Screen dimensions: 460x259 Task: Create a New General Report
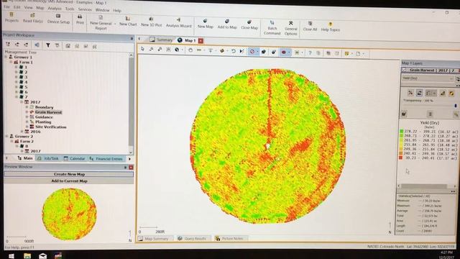pos(101,23)
